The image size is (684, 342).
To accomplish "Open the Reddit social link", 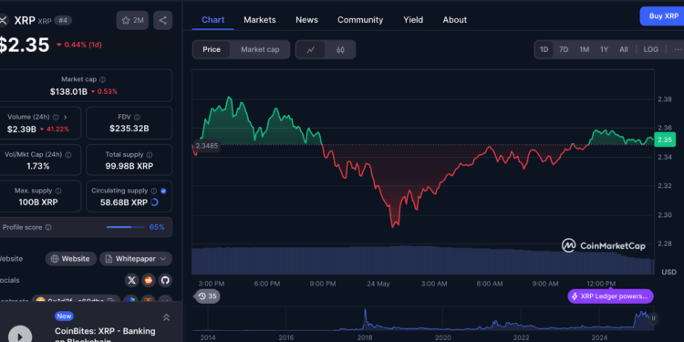I will 149,280.
